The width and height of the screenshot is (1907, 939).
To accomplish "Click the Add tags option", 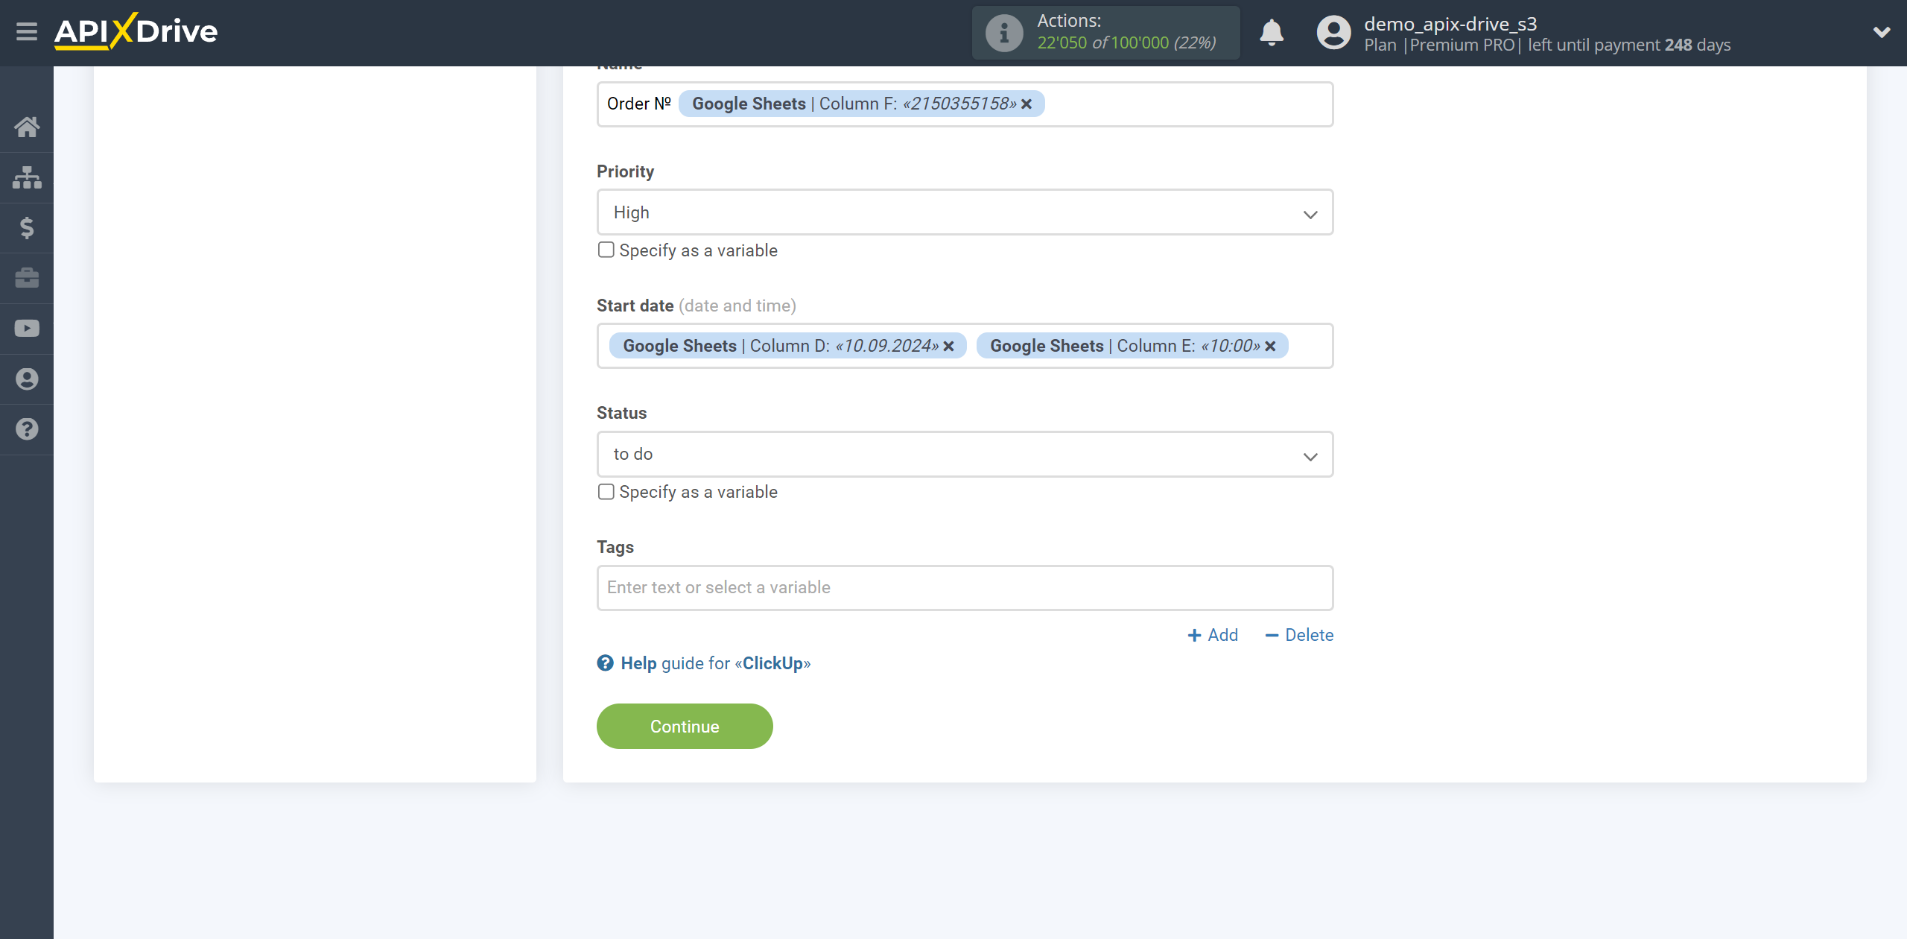I will click(x=1213, y=633).
